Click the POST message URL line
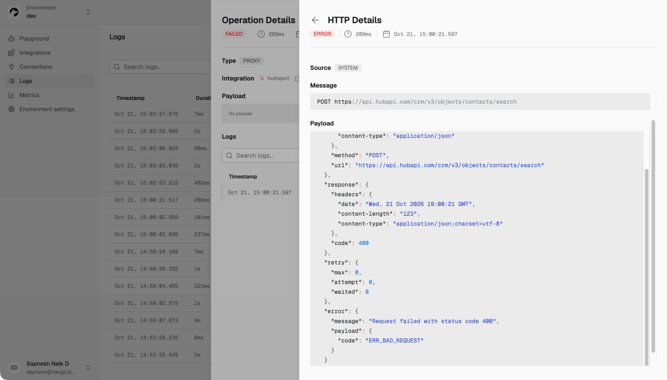The image size is (667, 380). [480, 102]
